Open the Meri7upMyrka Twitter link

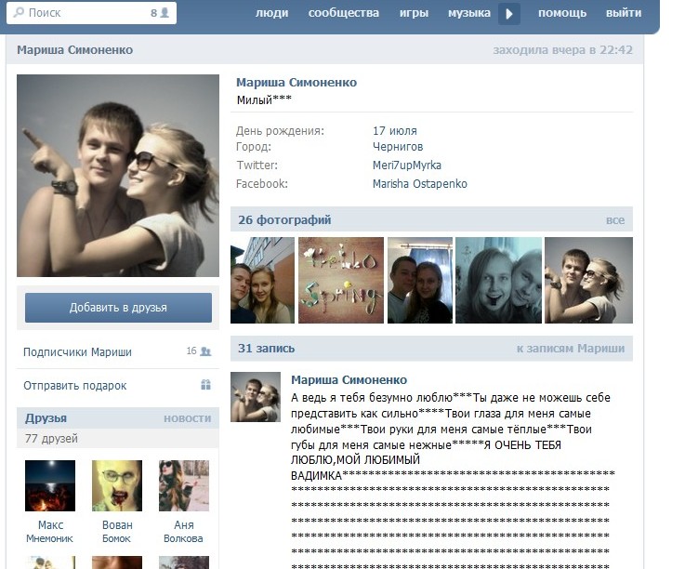pyautogui.click(x=406, y=165)
